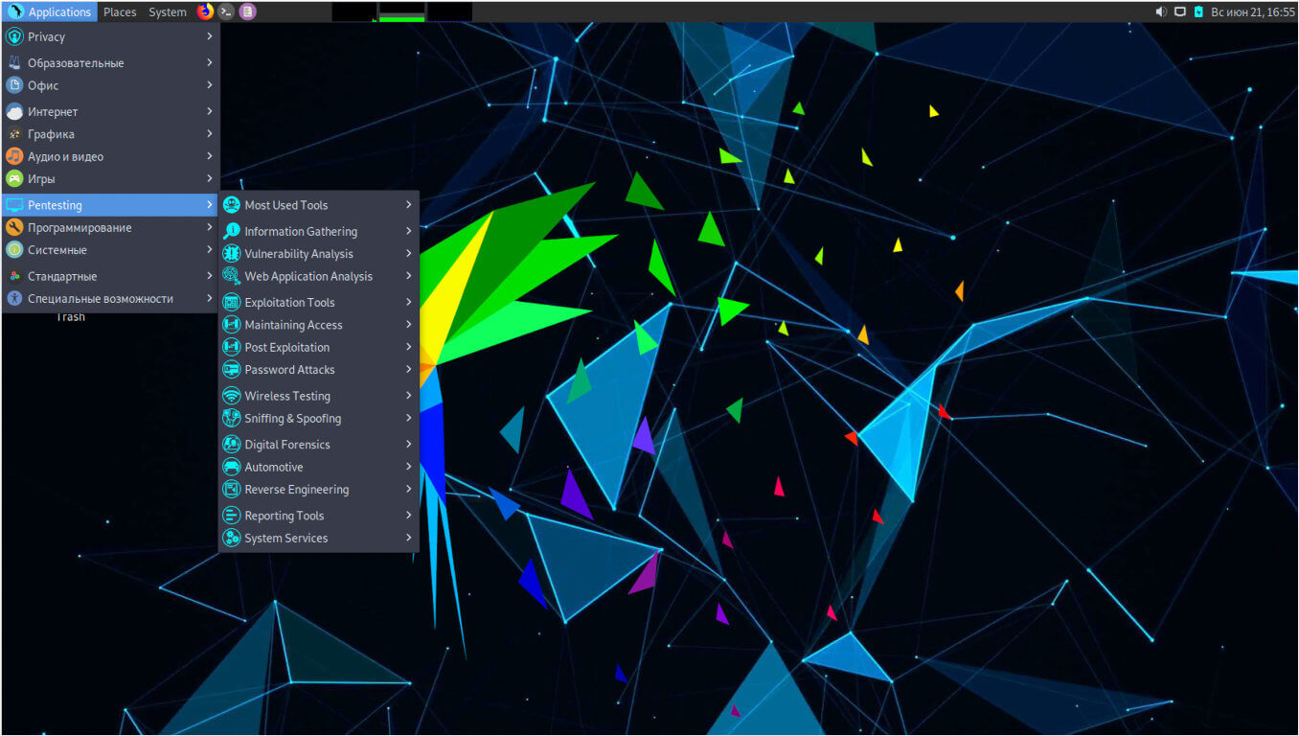Screen dimensions: 1299x736
Task: Click the Privacy shield icon
Action: [14, 37]
